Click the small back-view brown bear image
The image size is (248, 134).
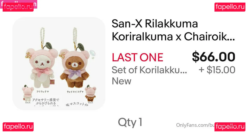pos(90,93)
